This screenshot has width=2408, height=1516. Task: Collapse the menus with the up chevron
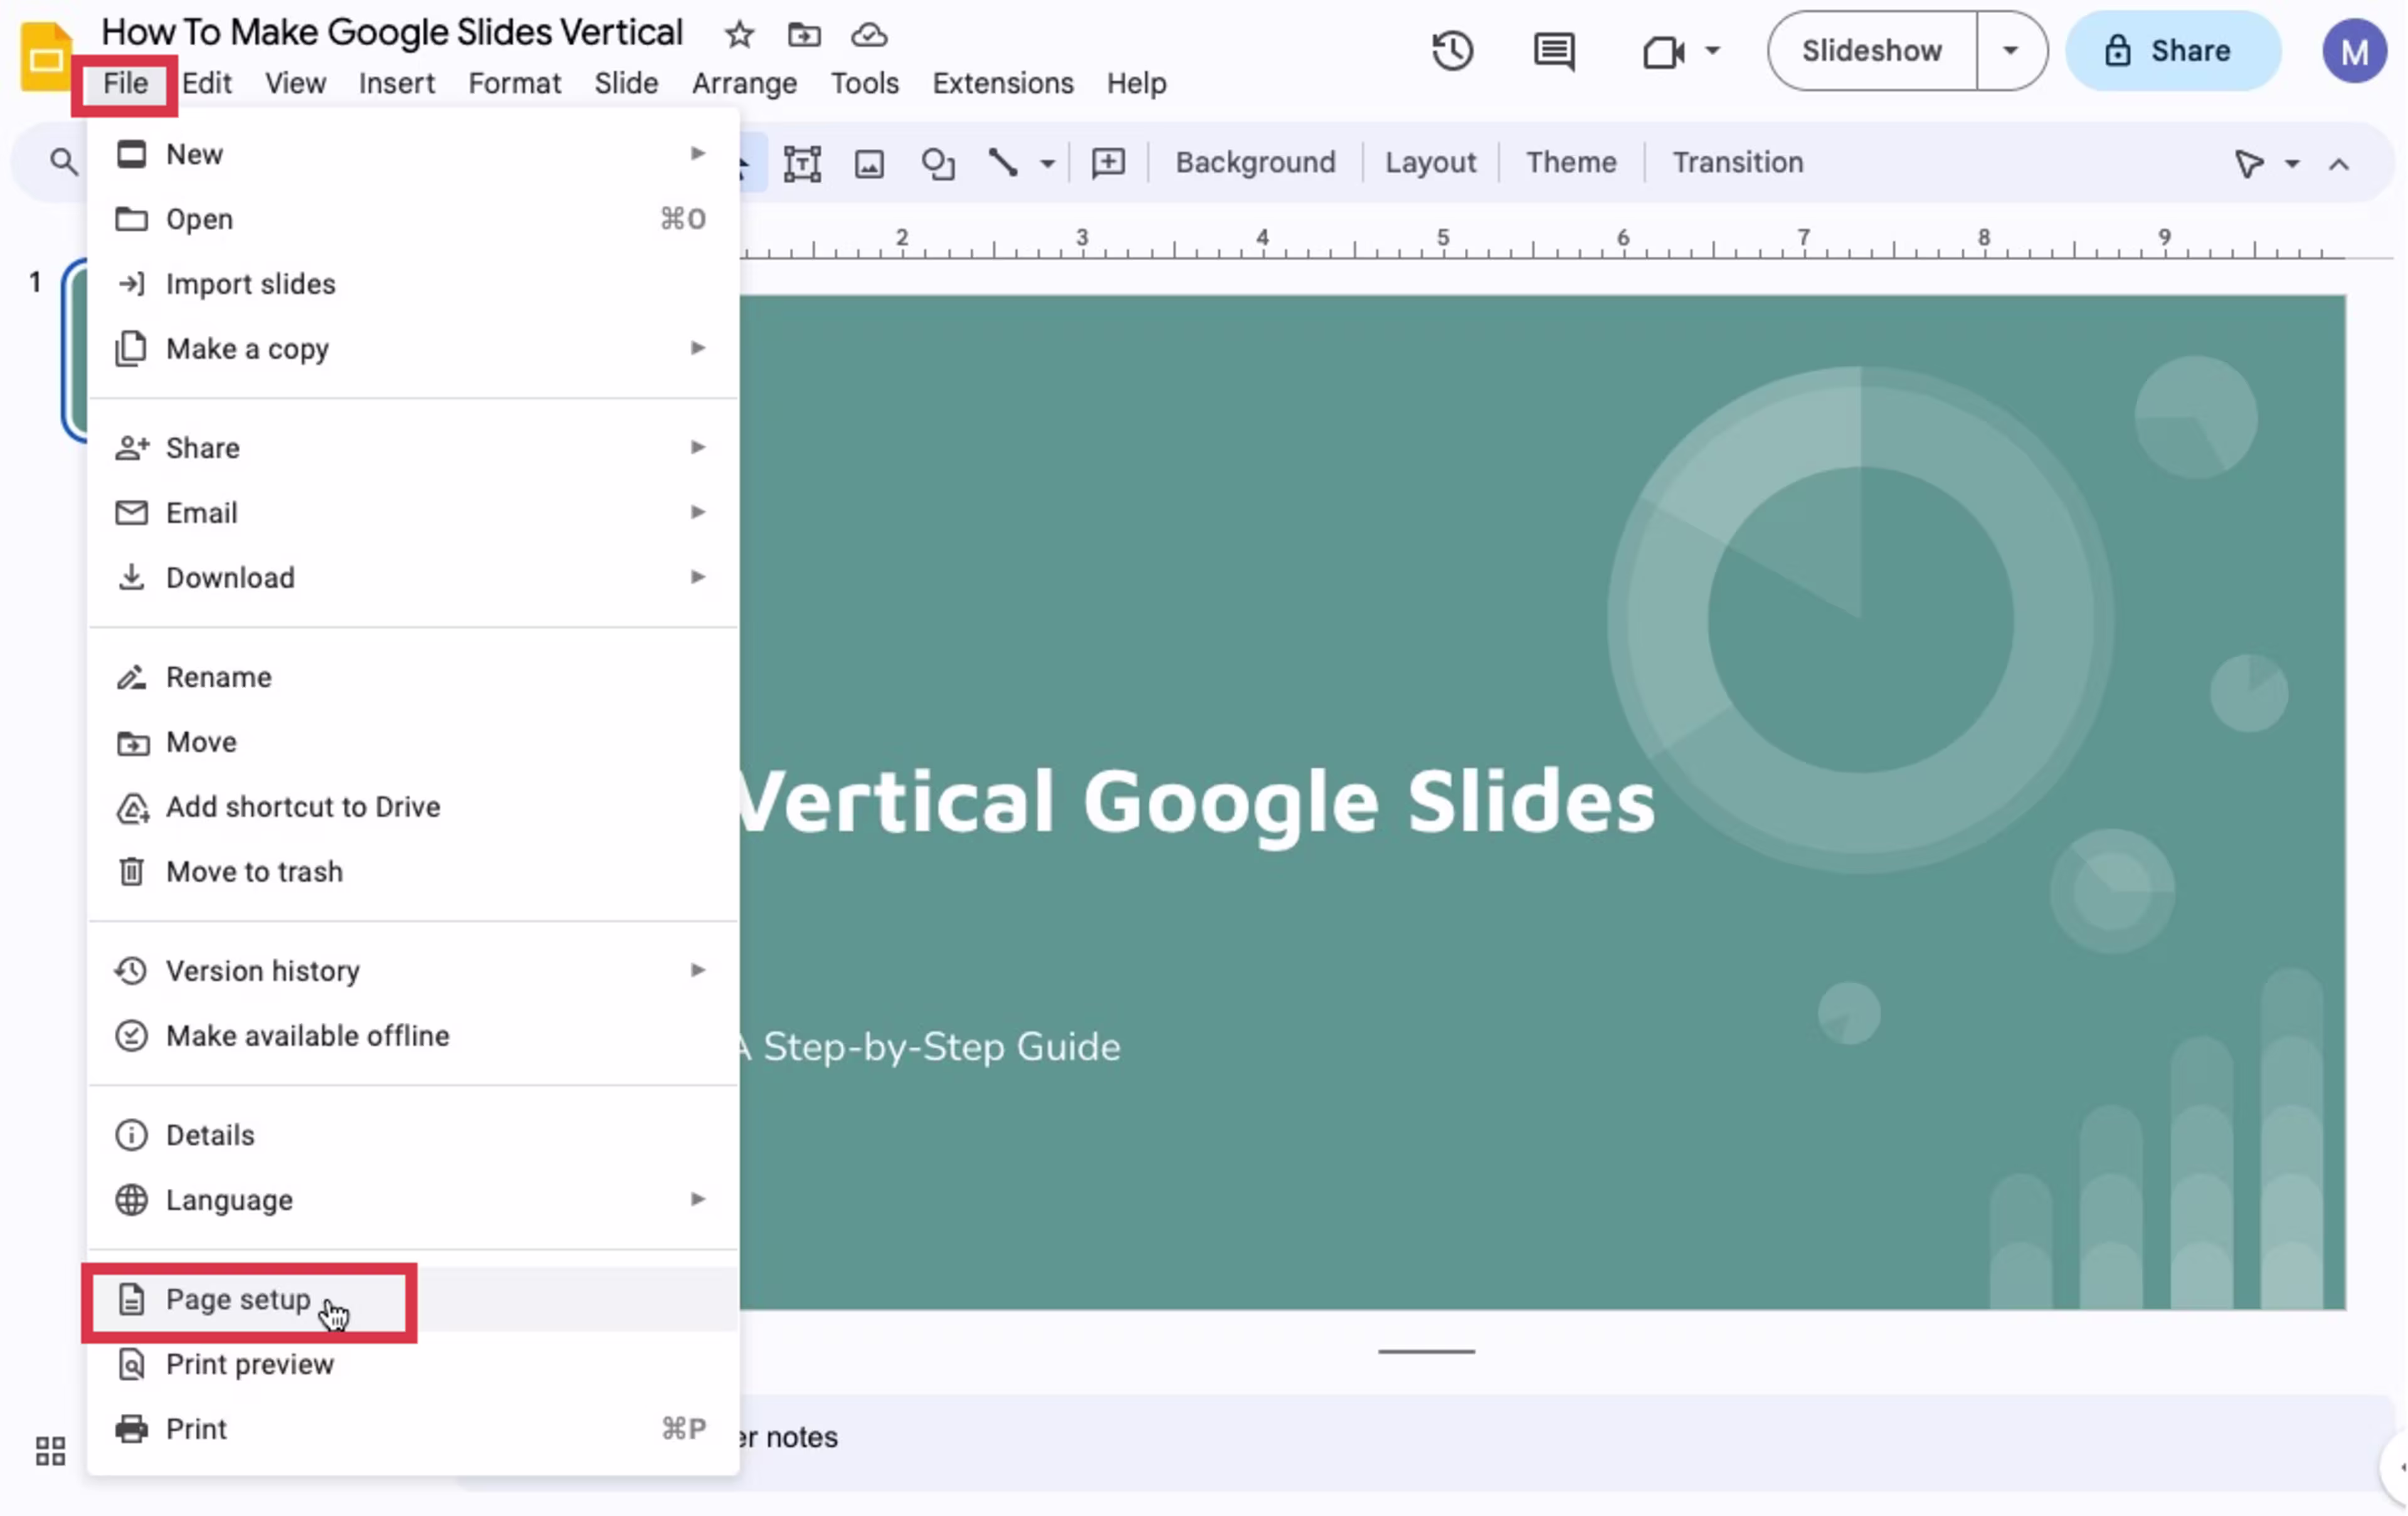[x=2338, y=164]
